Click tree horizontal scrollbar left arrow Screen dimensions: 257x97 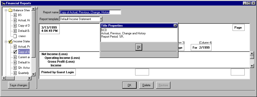click(4, 78)
